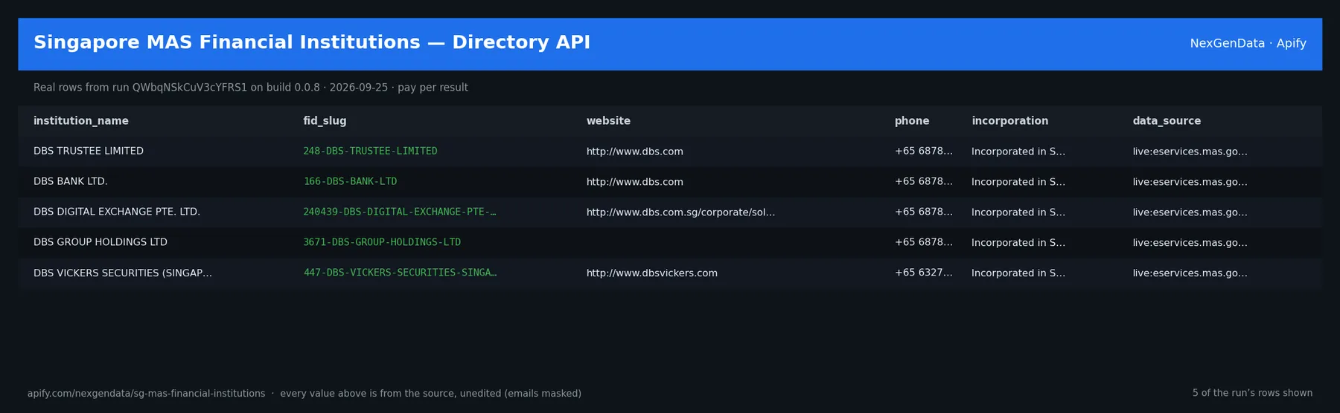Select the DBS TRUSTEE LIMITED name cell

(89, 152)
